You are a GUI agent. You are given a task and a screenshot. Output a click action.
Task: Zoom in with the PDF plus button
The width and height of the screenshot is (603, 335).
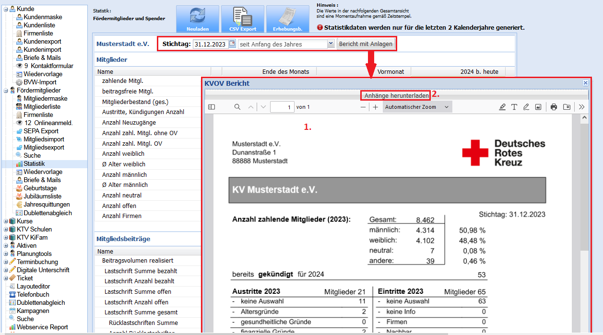click(376, 107)
